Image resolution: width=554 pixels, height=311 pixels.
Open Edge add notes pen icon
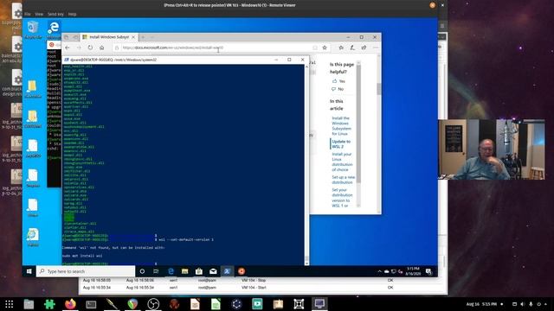[352, 48]
